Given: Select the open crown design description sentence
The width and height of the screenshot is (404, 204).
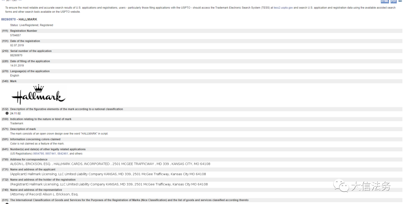Looking at the screenshot, I should (x=59, y=133).
